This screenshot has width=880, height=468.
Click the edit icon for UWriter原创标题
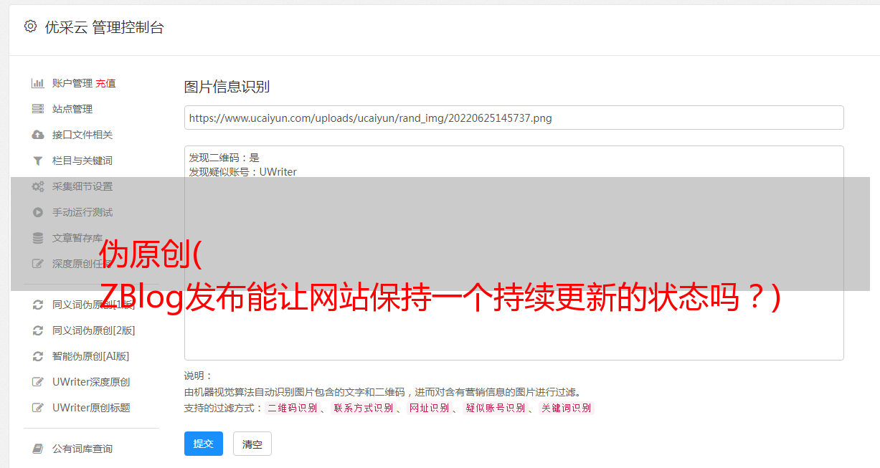[x=38, y=408]
